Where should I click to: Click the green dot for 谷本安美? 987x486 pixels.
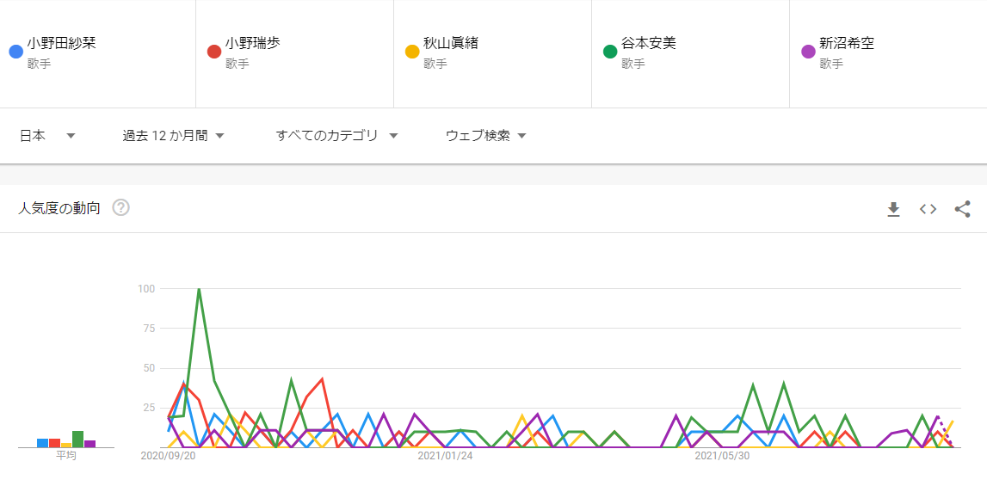point(610,52)
